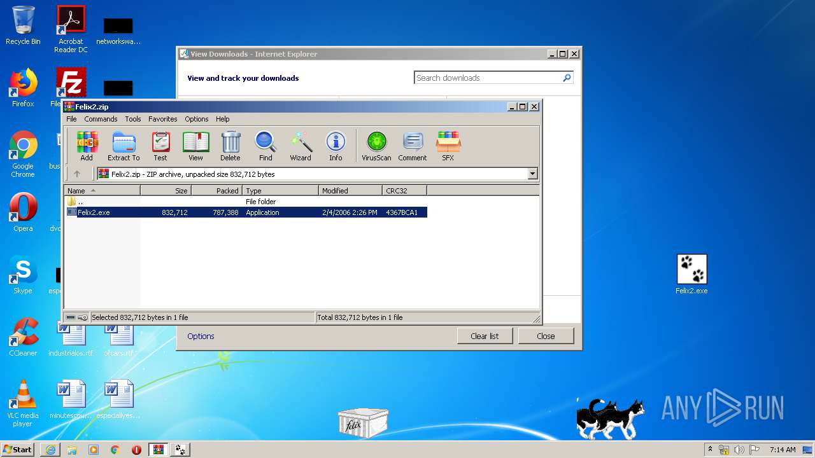Show hidden system tray icons
Screen dimensions: 815x458
[710, 450]
